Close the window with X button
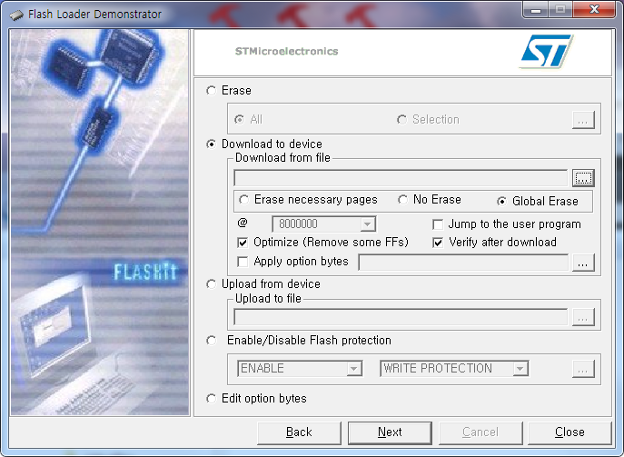624x457 pixels. 595,10
